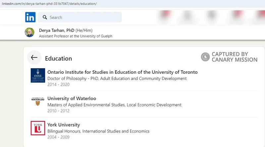Click Assistant Professor at University of Guelph text

(76, 36)
